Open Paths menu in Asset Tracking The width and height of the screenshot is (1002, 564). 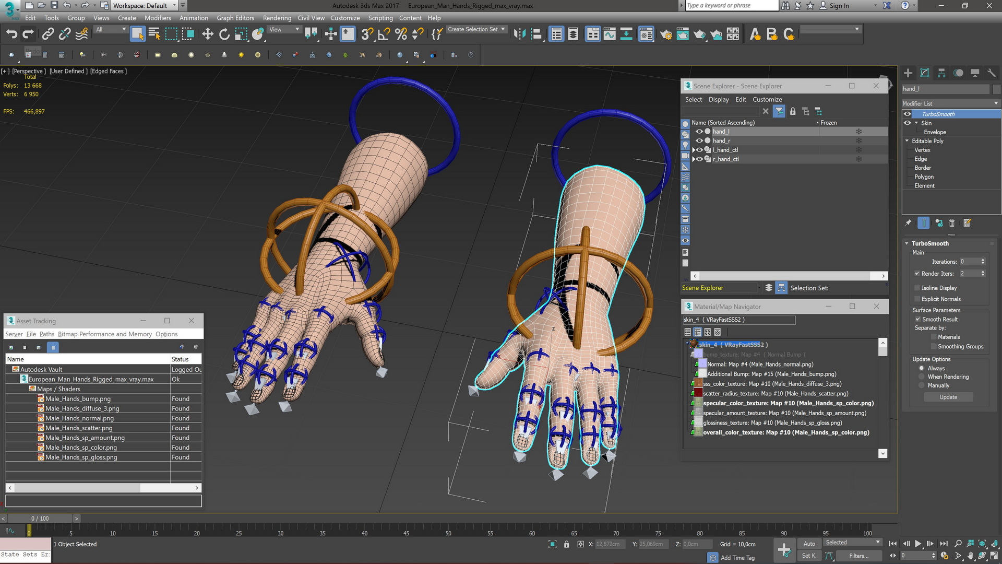click(46, 334)
